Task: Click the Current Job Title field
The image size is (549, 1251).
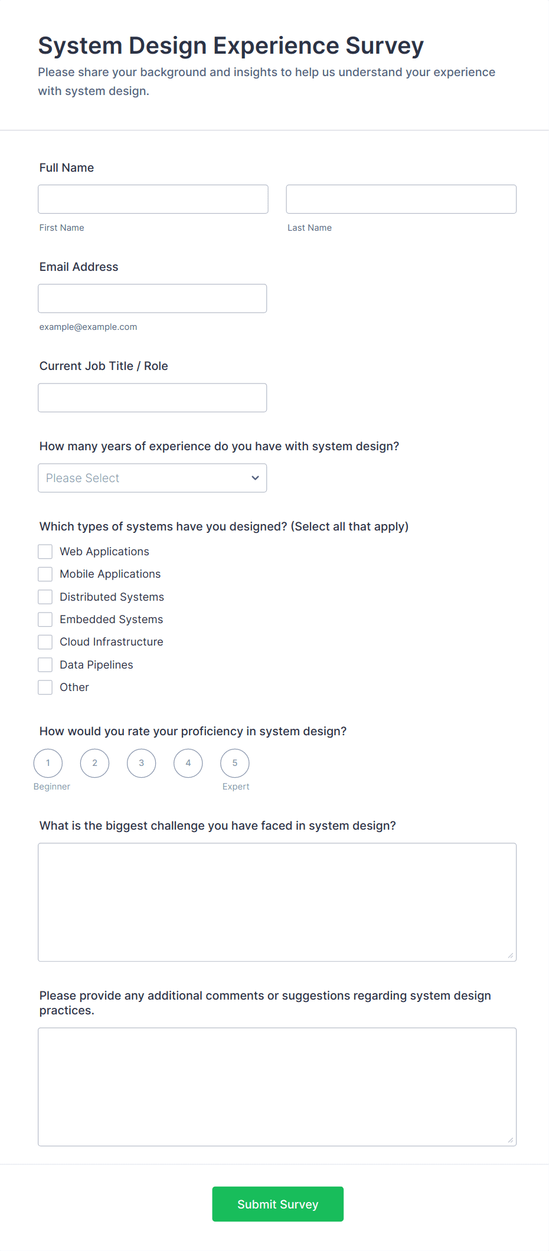Action: pos(152,398)
